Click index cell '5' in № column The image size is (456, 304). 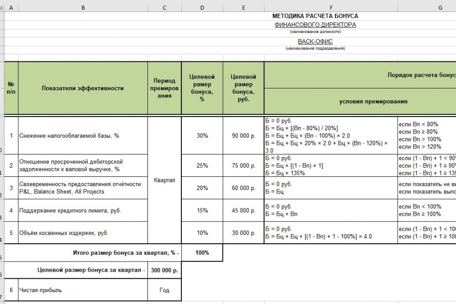click(x=11, y=233)
